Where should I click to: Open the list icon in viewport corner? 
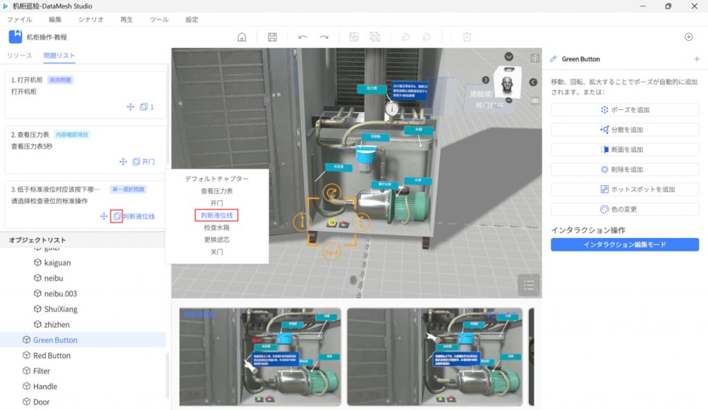tap(529, 284)
